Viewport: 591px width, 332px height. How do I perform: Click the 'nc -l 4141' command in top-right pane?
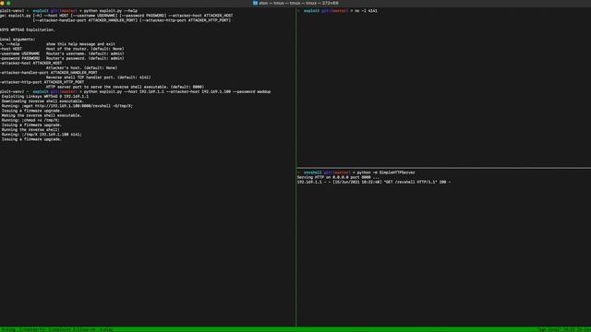(x=366, y=11)
